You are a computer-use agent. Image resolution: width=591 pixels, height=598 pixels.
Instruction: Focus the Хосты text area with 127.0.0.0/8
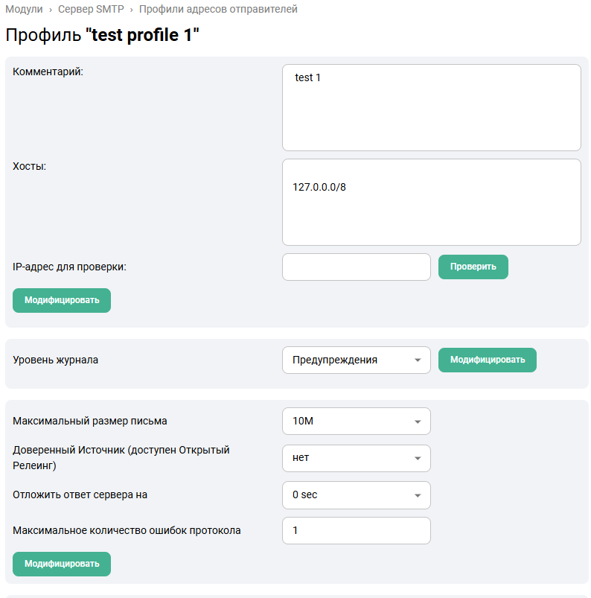[x=431, y=202]
